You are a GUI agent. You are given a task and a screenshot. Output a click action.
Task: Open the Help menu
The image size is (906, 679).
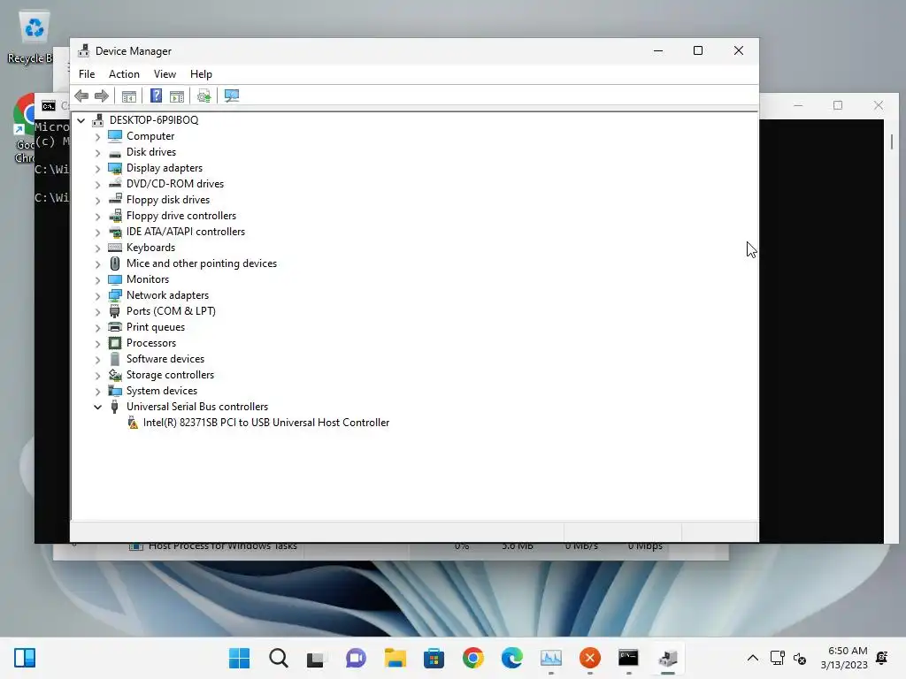(201, 74)
